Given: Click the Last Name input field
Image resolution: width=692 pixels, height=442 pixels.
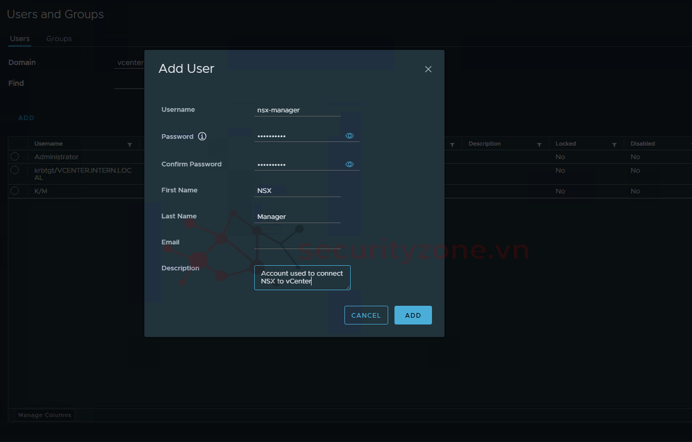Looking at the screenshot, I should click(297, 216).
